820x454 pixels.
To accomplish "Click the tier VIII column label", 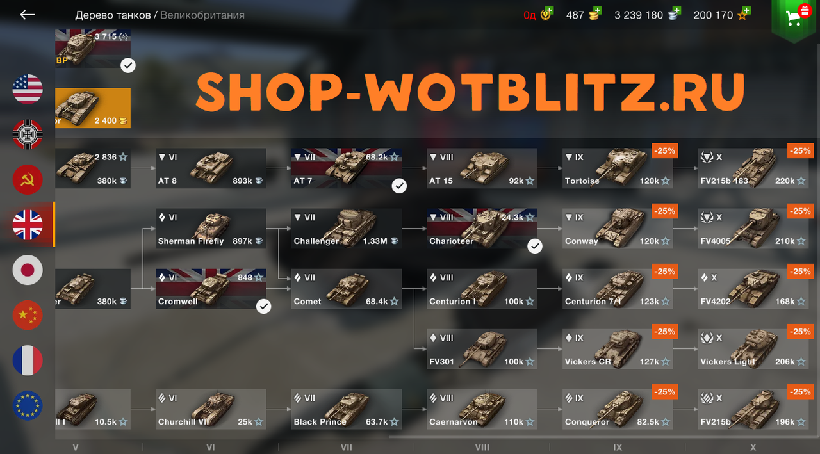I will 482,447.
